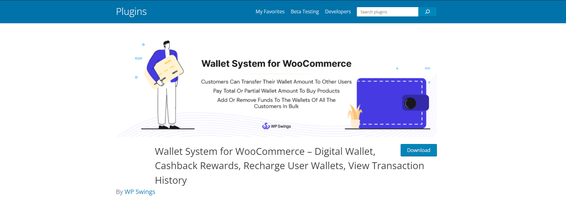566x202 pixels.
Task: Click the search magnifier icon button
Action: (427, 12)
